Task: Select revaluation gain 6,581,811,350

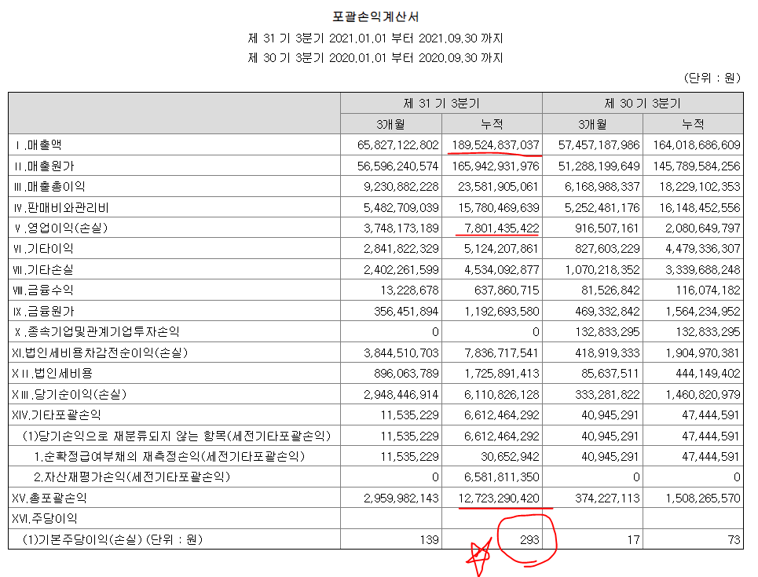Action: coord(501,477)
